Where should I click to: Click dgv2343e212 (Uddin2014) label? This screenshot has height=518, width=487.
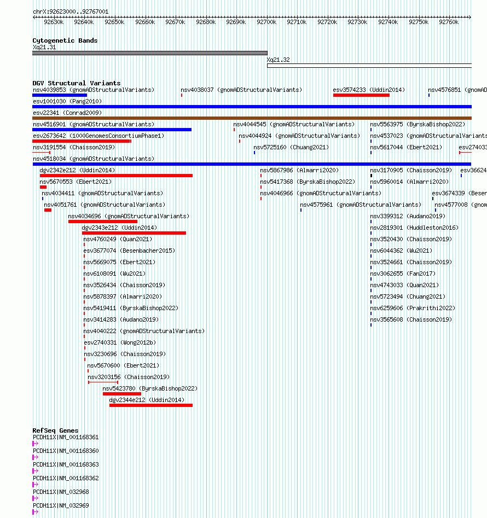tap(120, 228)
